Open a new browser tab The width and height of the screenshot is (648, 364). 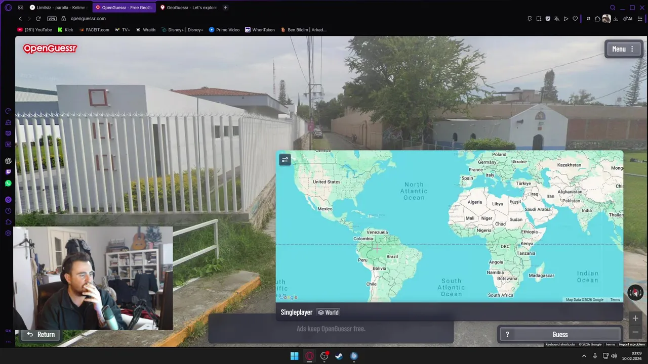point(225,8)
